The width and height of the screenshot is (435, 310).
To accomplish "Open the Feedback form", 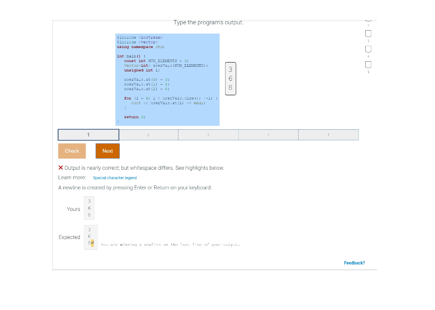I will click(354, 263).
